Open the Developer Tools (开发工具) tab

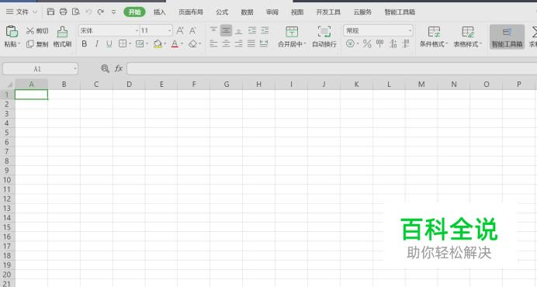[328, 12]
